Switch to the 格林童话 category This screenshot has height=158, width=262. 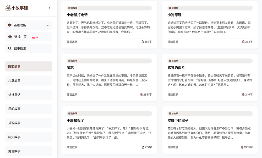point(28,95)
